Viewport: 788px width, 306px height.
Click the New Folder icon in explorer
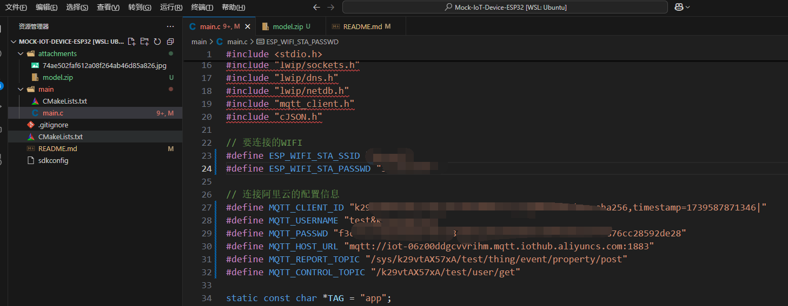(144, 42)
